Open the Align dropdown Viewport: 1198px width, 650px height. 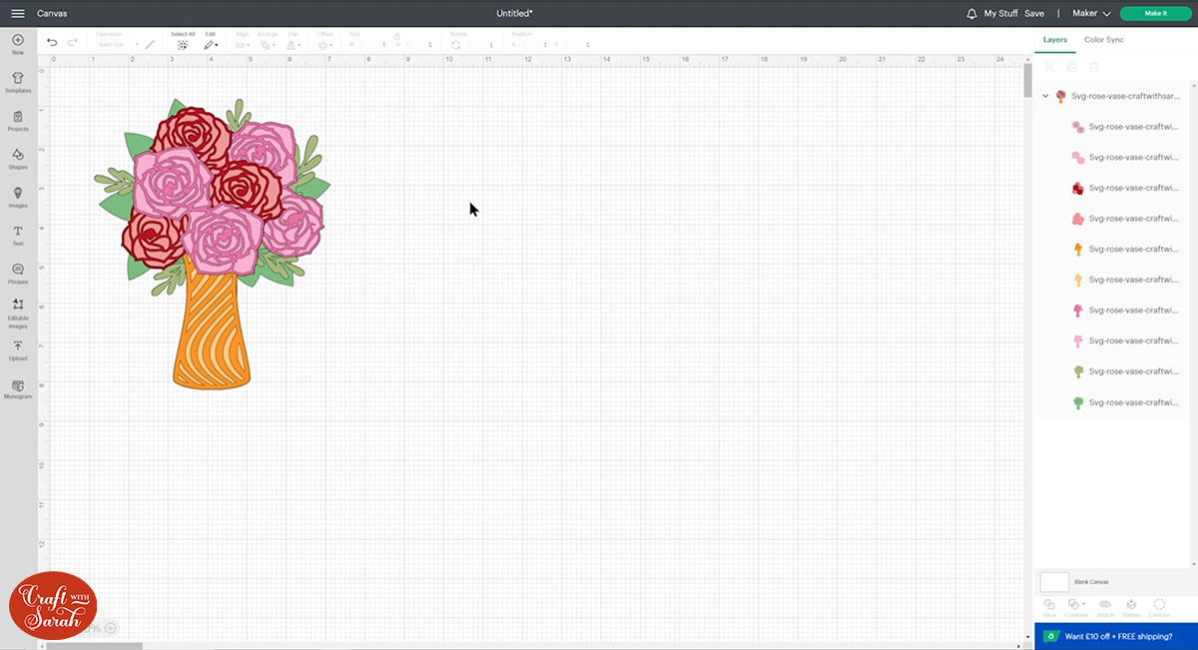pos(242,45)
